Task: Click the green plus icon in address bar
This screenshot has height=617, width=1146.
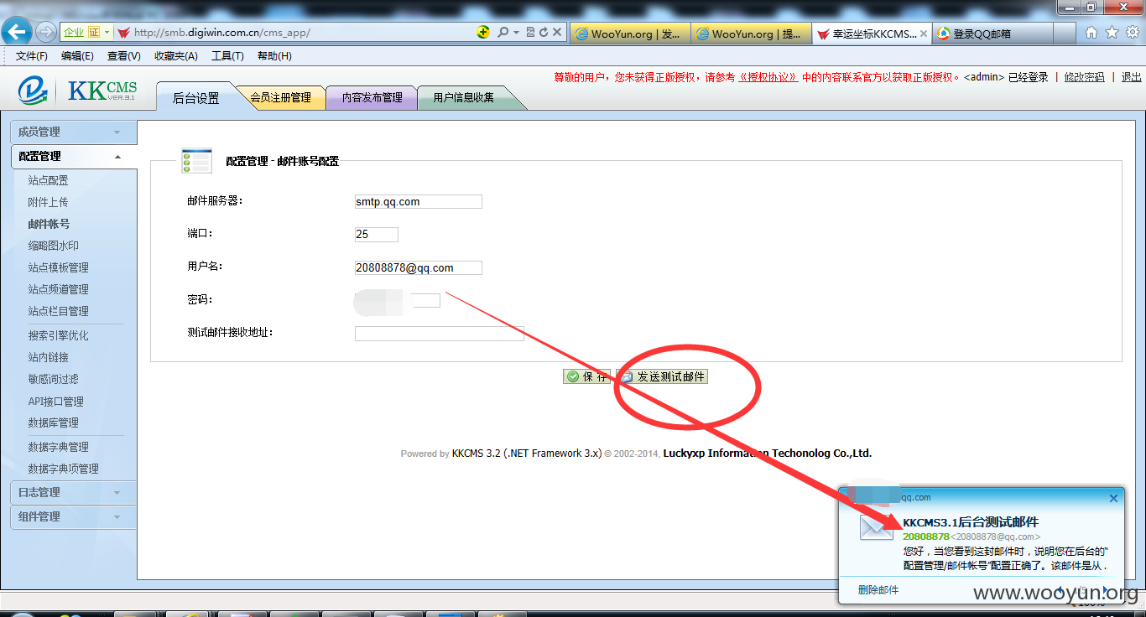Action: pyautogui.click(x=483, y=32)
